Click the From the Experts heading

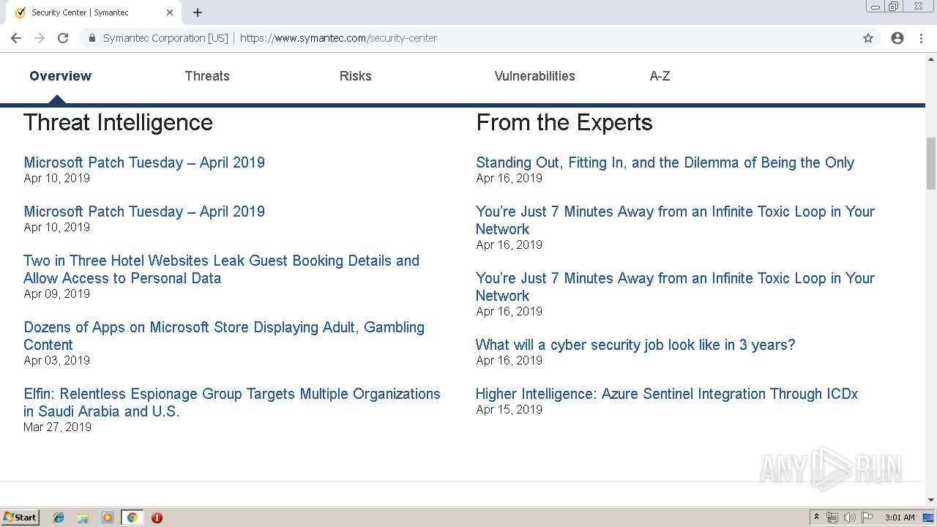(564, 122)
